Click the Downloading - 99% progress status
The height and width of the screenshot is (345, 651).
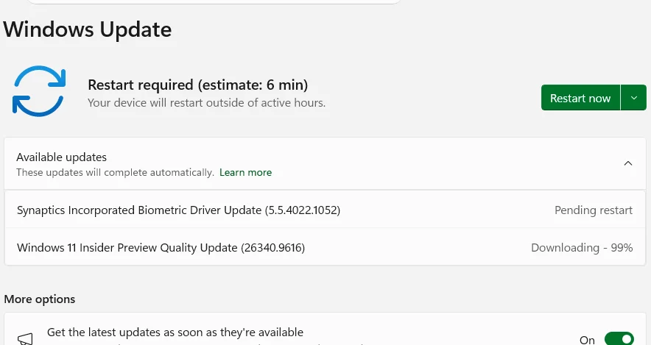582,248
